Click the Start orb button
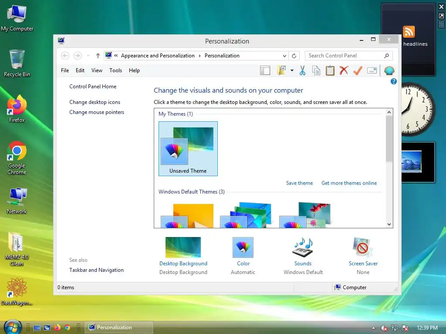 12,327
